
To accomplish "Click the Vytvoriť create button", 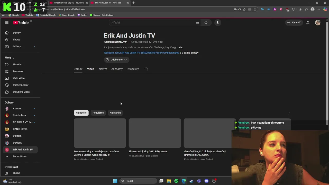I will coord(294,23).
